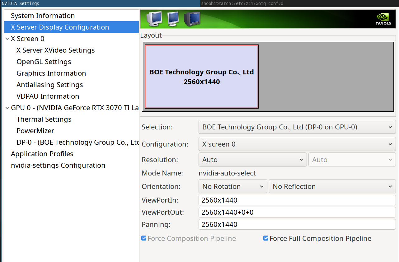Disable Force Full Composition Pipeline
Image resolution: width=399 pixels, height=262 pixels.
pos(266,238)
